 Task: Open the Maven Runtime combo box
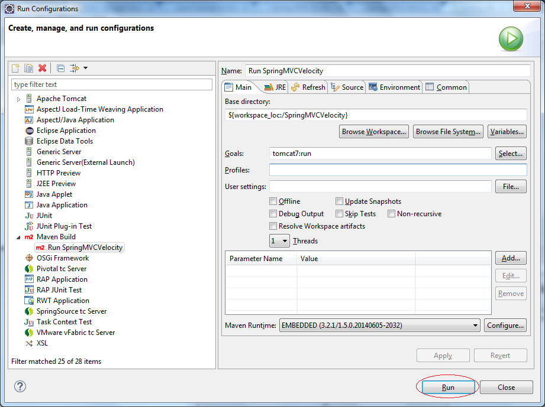(379, 325)
